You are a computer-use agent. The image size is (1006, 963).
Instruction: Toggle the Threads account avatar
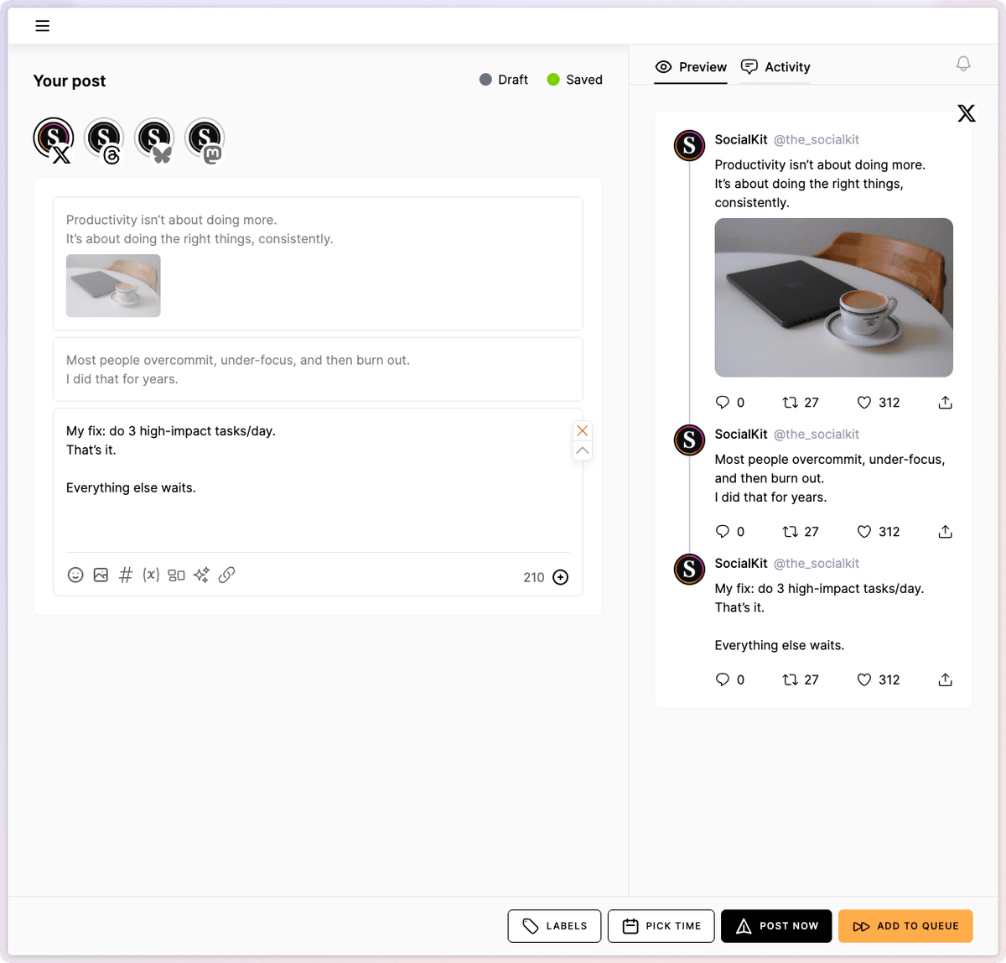tap(104, 138)
